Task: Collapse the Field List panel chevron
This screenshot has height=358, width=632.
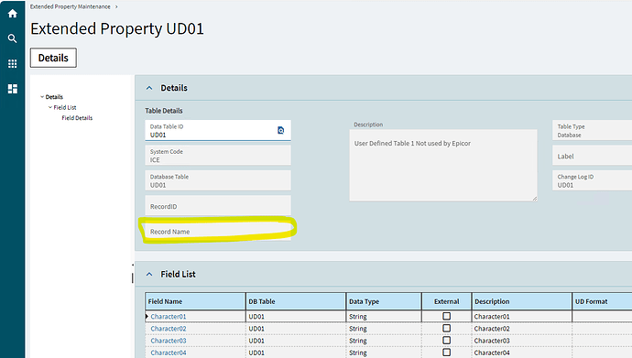Action: tap(149, 275)
